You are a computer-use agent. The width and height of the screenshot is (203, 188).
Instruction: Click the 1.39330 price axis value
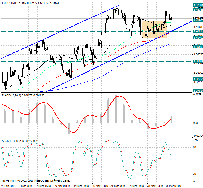(x=198, y=54)
